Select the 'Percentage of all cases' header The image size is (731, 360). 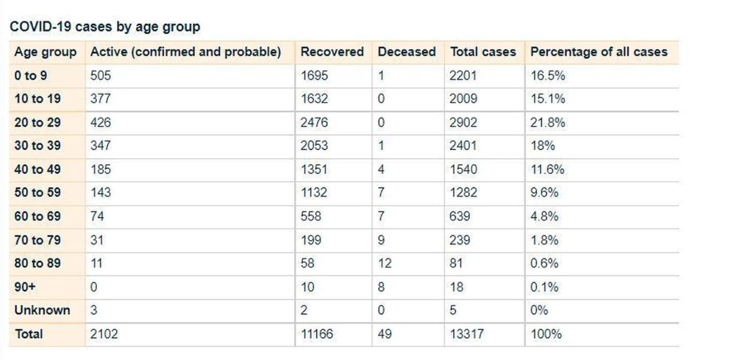(x=598, y=52)
